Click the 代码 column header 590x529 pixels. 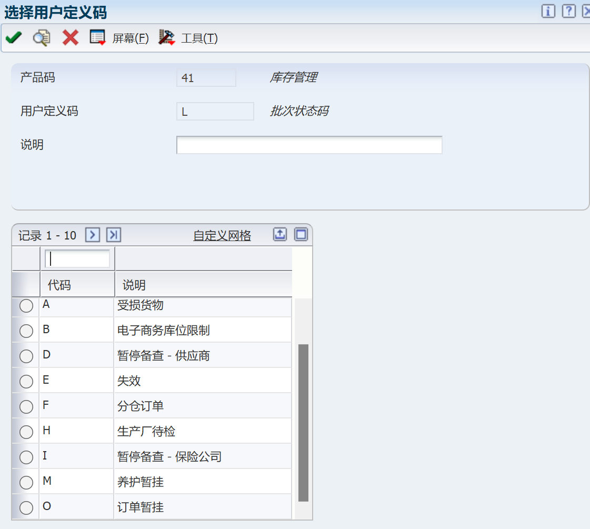point(77,285)
